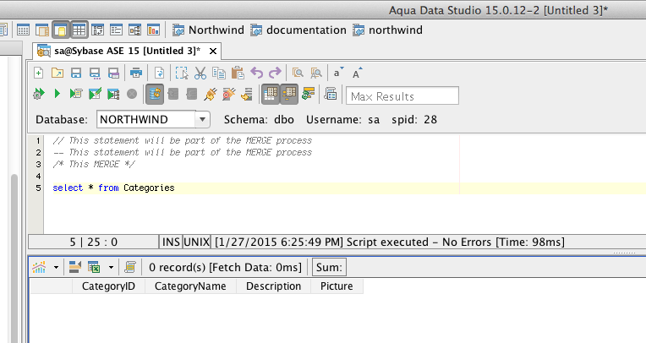The image size is (646, 343).
Task: Click the first table window icon in top toolbar
Action: point(23,30)
